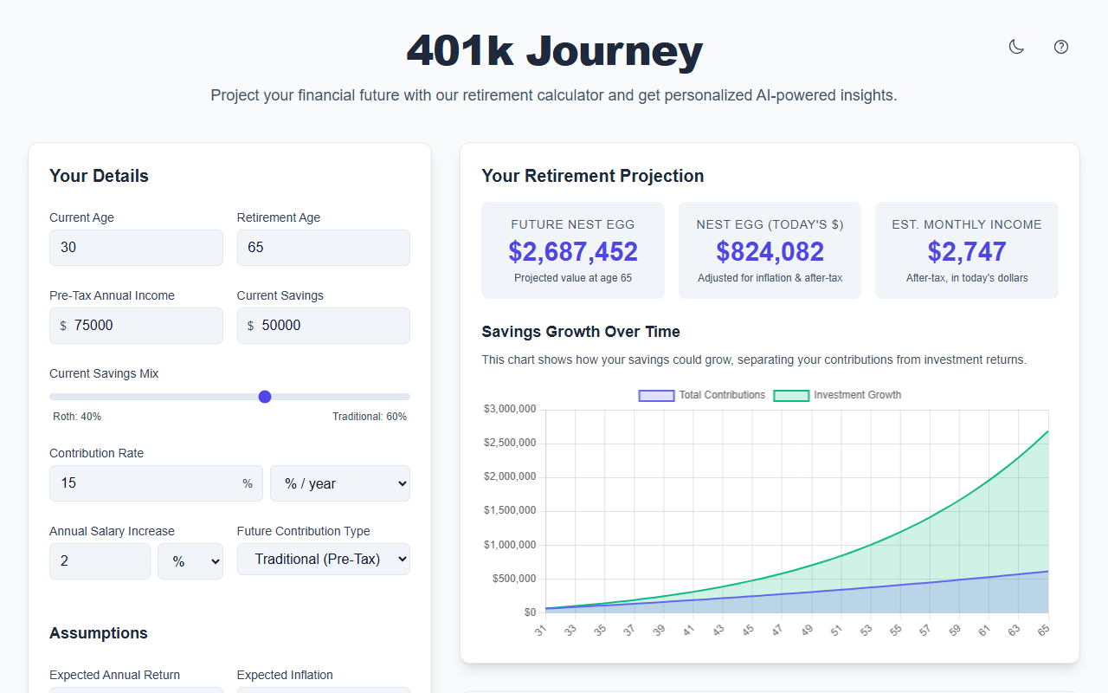This screenshot has height=693, width=1108.
Task: Click the 'Projected value at age 65' caption
Action: [x=573, y=278]
